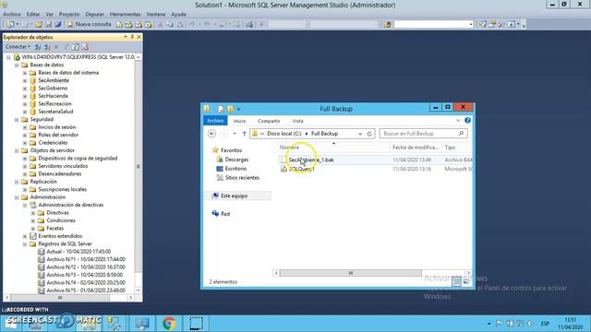Collapse the Objetos de servidor node

pyautogui.click(x=17, y=150)
